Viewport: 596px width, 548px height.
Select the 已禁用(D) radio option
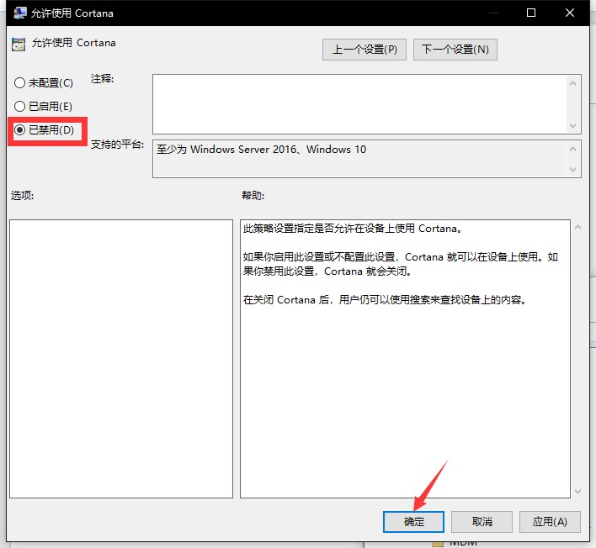(20, 130)
